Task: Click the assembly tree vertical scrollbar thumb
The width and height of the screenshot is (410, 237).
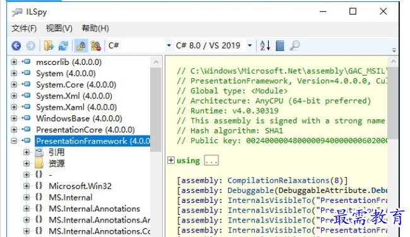Action: 156,110
